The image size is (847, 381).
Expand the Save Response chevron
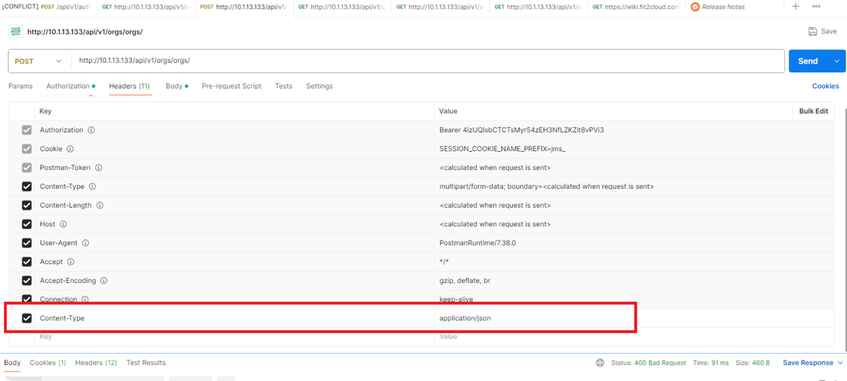tap(840, 363)
